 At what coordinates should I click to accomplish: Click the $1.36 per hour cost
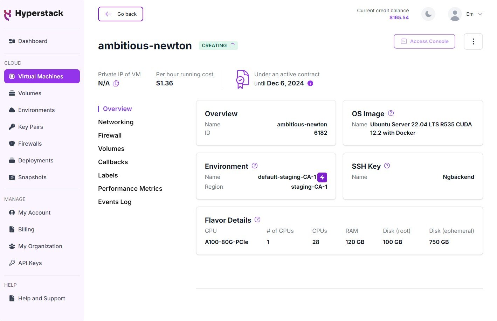click(165, 83)
